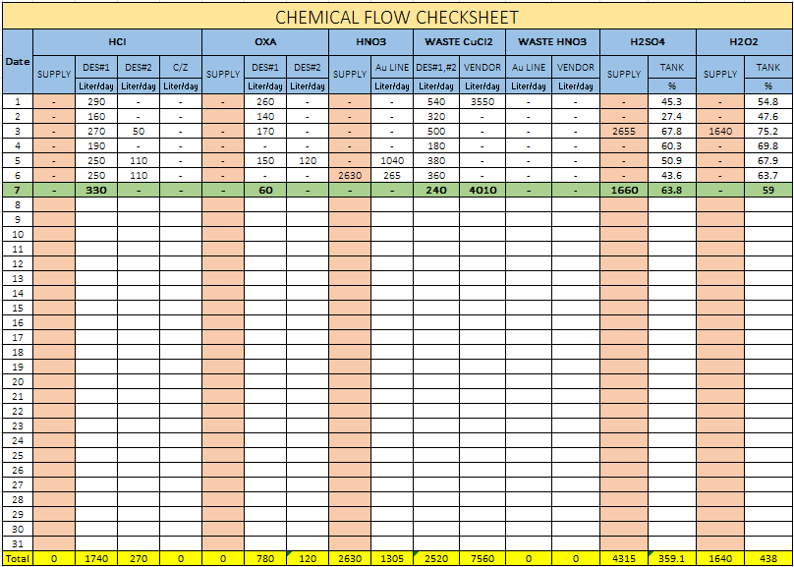The width and height of the screenshot is (794, 567).
Task: Select empty HCl SUPPLY cell for day 8
Action: tap(54, 205)
